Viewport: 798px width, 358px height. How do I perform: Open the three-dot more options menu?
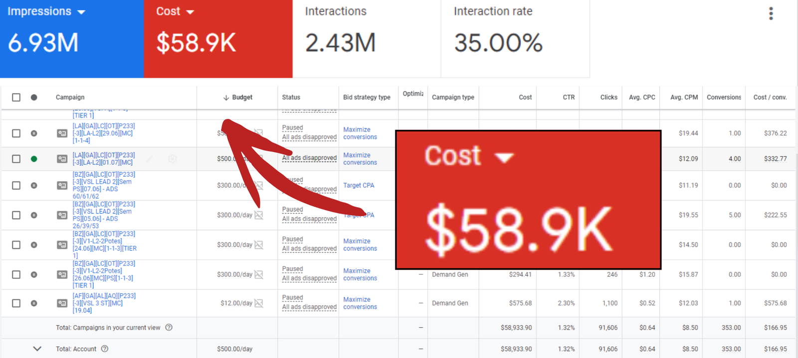[x=771, y=13]
